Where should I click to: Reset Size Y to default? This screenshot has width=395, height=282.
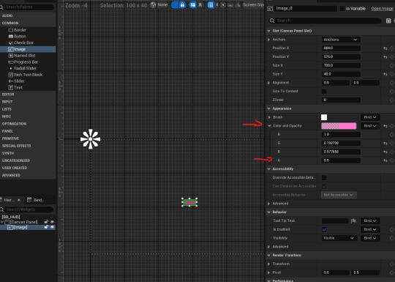[385, 74]
